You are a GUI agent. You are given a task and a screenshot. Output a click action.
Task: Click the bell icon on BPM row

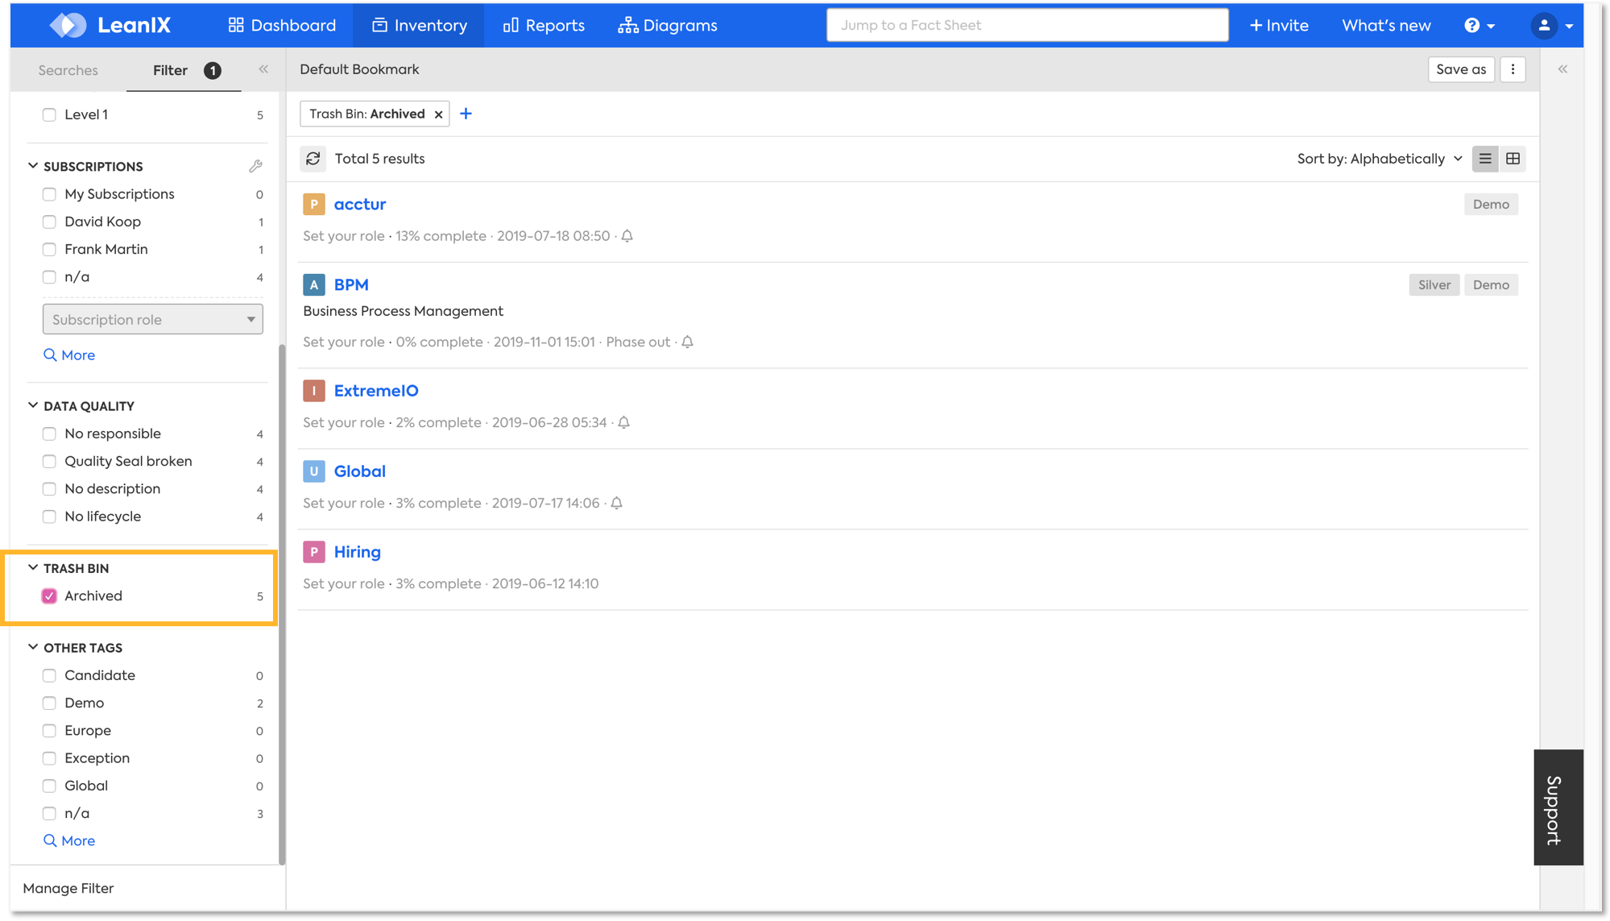pos(687,342)
